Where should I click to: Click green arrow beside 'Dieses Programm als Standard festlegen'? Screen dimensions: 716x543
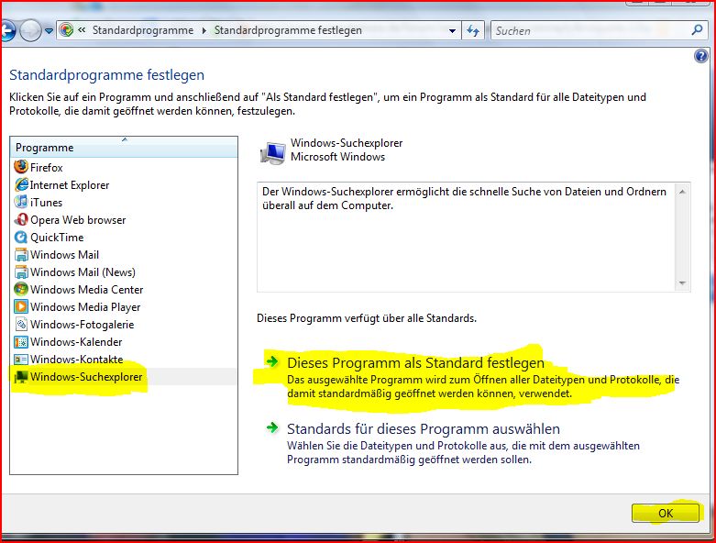tap(272, 361)
